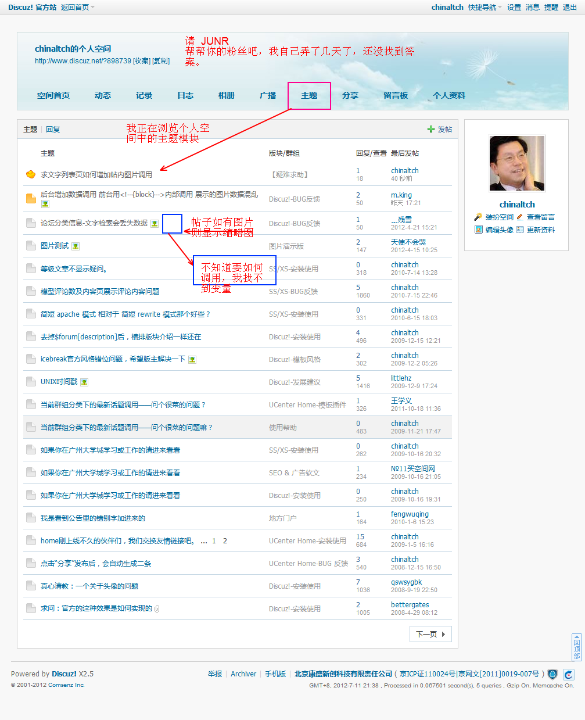Click image icon under 后台增加数据调用 title
This screenshot has width=585, height=720.
[x=45, y=204]
